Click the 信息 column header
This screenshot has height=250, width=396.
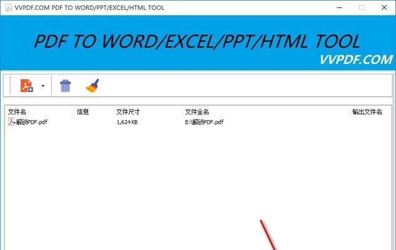point(94,112)
